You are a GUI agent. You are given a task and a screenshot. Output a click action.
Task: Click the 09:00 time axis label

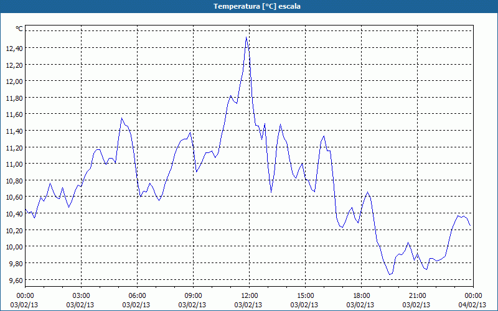click(x=194, y=296)
